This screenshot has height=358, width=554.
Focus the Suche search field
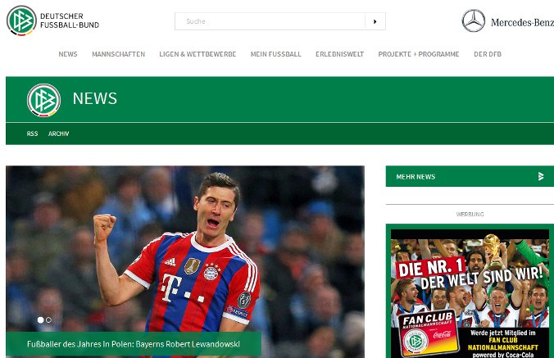[x=270, y=21]
